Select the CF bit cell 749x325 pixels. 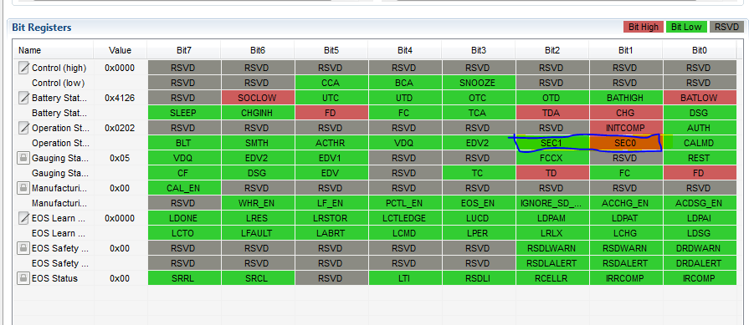pyautogui.click(x=184, y=173)
